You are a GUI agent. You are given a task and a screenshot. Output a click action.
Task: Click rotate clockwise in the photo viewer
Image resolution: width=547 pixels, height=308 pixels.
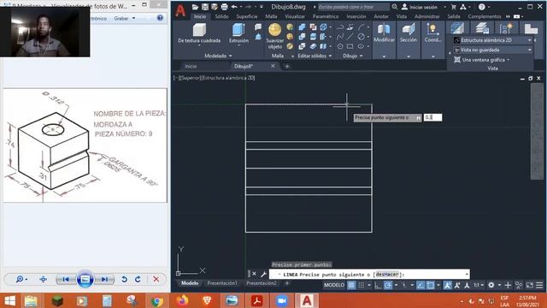click(138, 280)
